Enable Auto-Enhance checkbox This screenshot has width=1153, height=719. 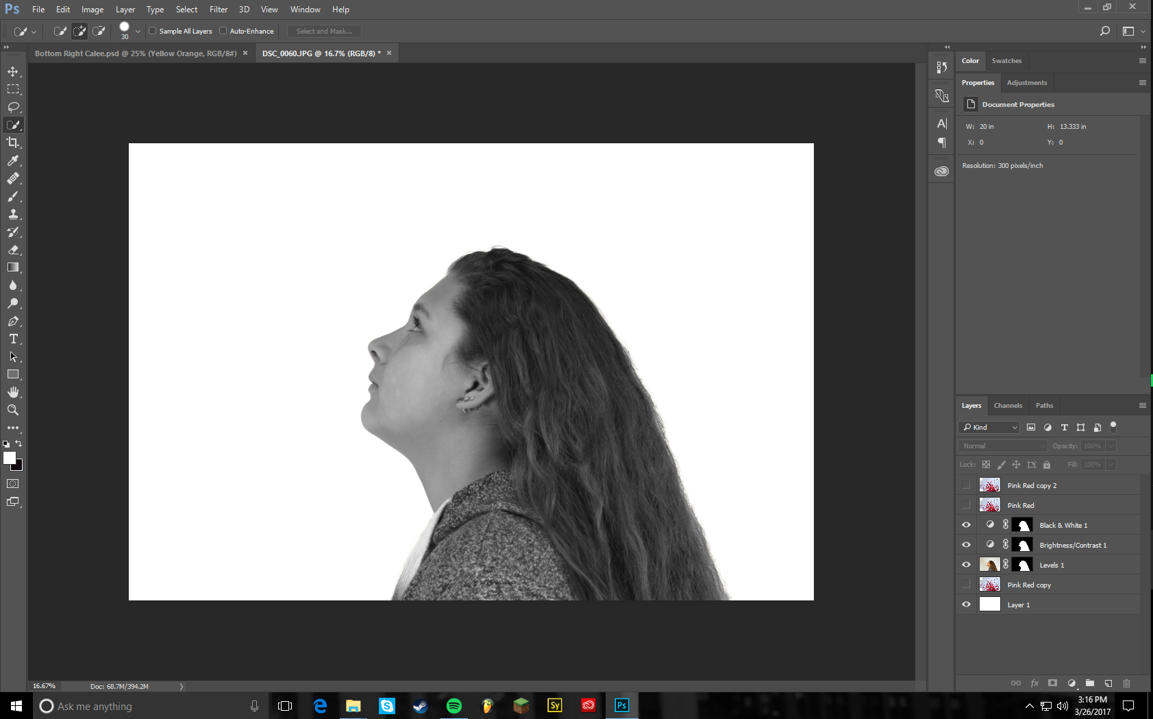pyautogui.click(x=223, y=31)
